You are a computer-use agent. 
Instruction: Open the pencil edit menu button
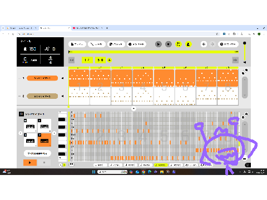click(x=97, y=44)
